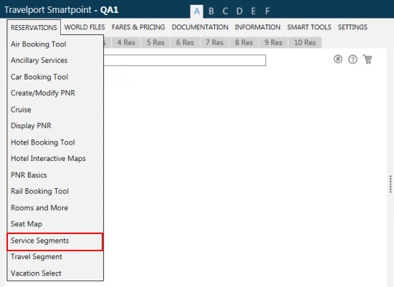Screen dimensions: 394x287
Task: Open the shopping cart icon
Action: tap(367, 59)
